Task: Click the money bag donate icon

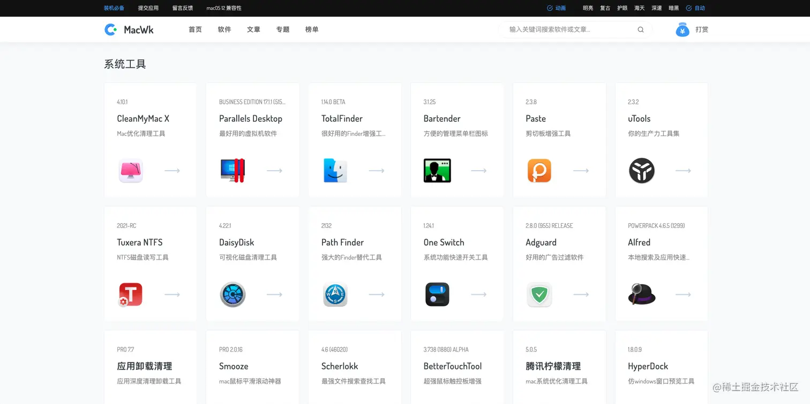Action: 682,29
